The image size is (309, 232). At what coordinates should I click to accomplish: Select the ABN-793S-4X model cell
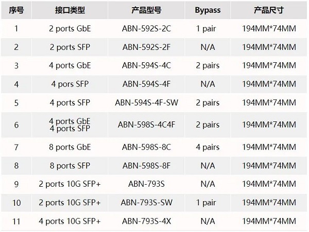pyautogui.click(x=146, y=221)
